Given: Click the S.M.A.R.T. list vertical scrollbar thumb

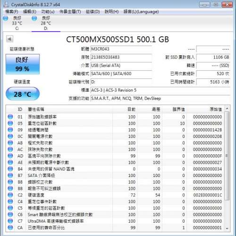Looking at the screenshot, I should click(x=227, y=156).
